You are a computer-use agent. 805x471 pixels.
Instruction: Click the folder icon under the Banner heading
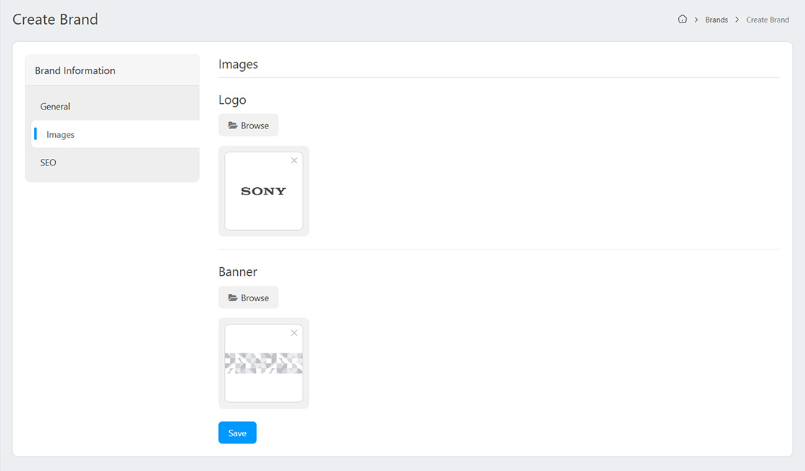pyautogui.click(x=233, y=298)
